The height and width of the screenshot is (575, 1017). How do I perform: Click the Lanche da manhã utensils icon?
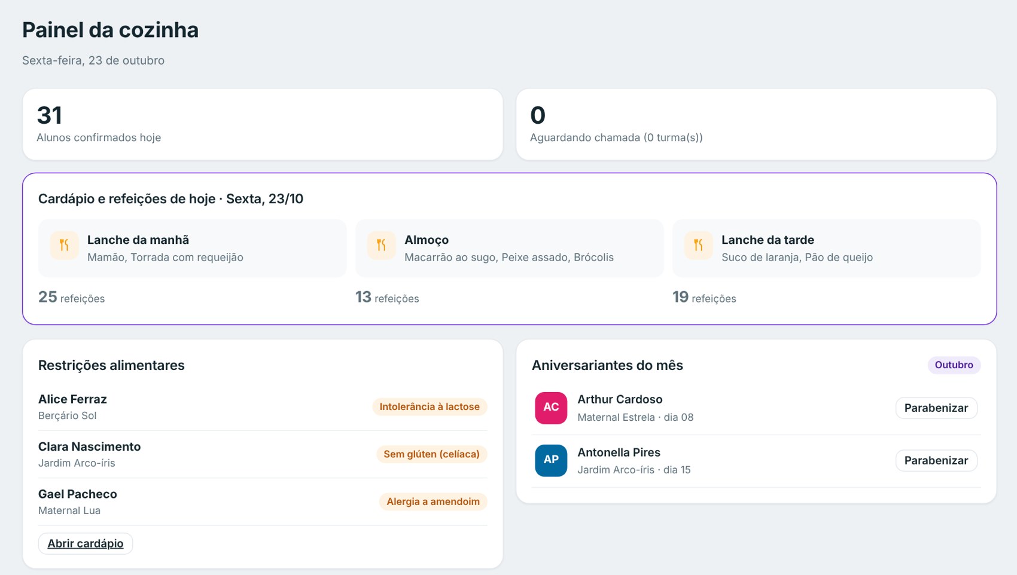click(x=64, y=245)
